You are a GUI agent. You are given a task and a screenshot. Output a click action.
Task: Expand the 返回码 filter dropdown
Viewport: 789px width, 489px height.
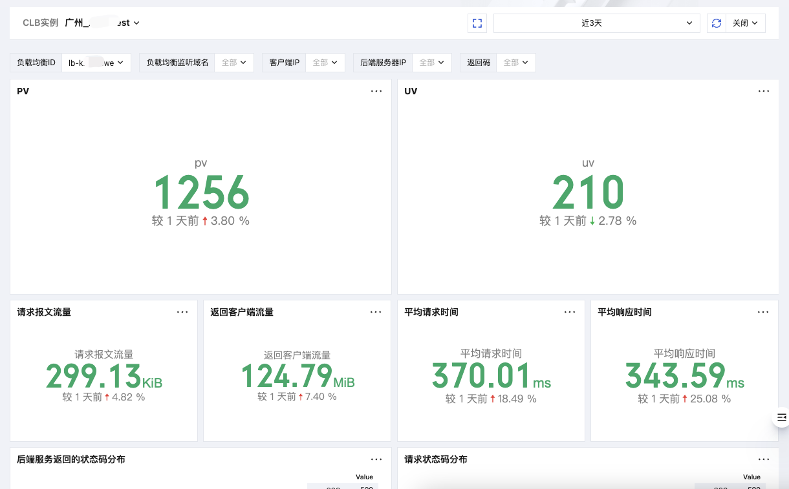515,63
